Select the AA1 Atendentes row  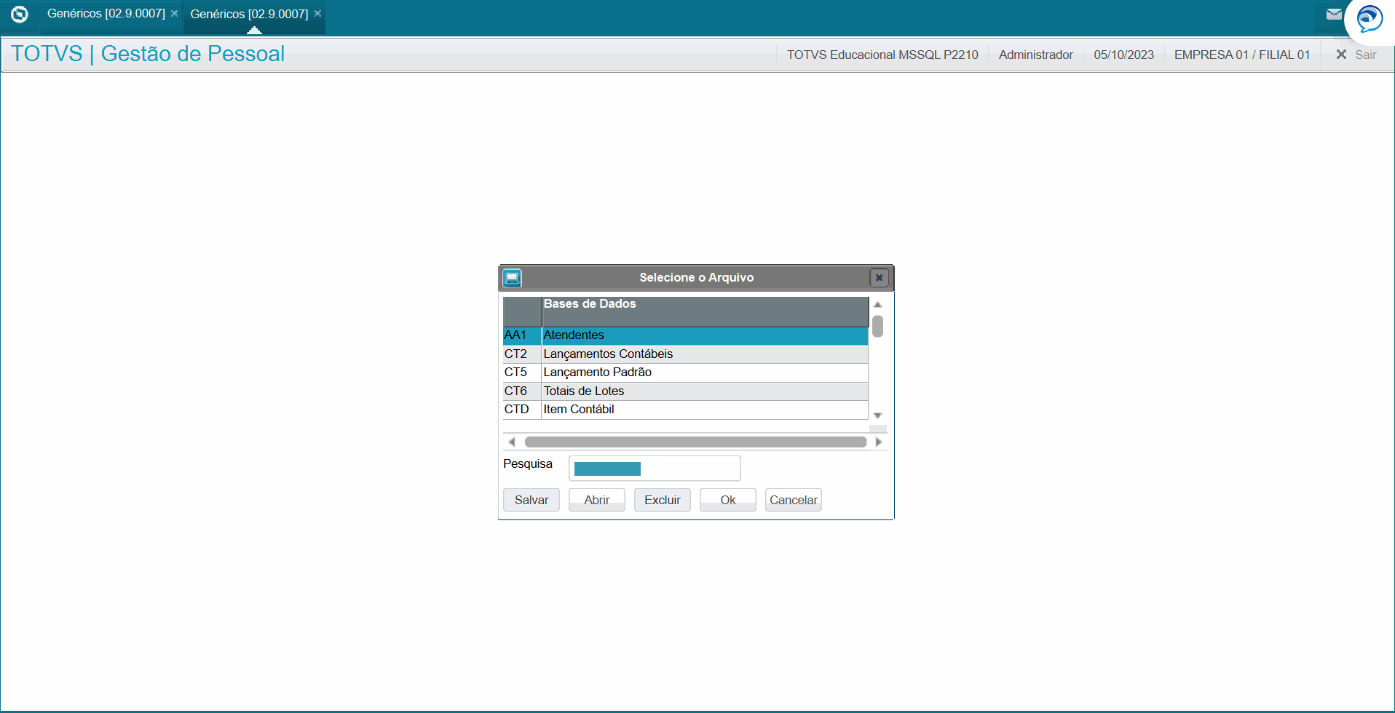pyautogui.click(x=685, y=335)
